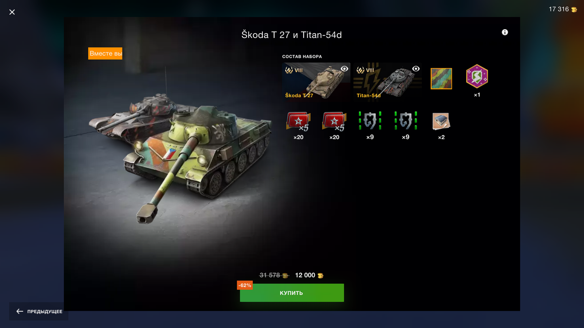
Task: Open the x2 container crate item
Action: pos(441,121)
